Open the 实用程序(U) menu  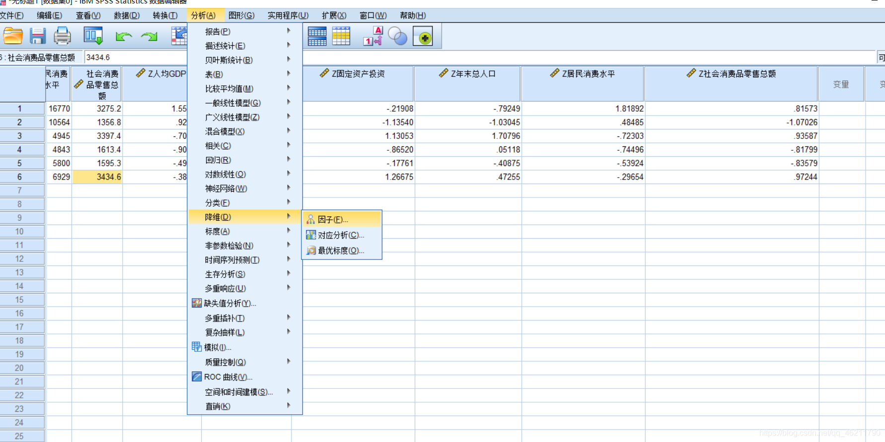[288, 15]
